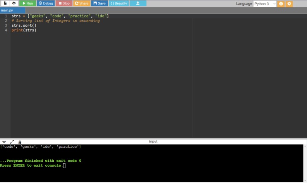
Task: Stop the running program
Action: click(x=64, y=3)
